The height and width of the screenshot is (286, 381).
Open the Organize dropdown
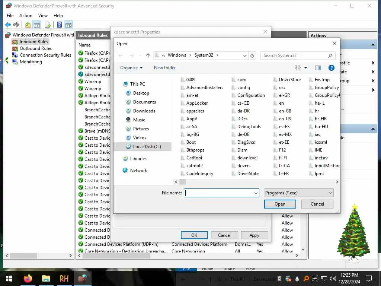(x=131, y=68)
